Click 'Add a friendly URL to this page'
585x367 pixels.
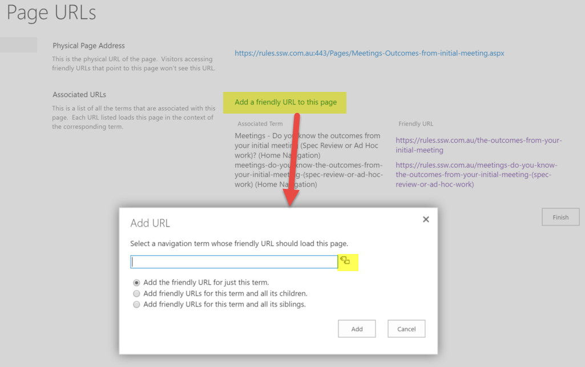[285, 102]
